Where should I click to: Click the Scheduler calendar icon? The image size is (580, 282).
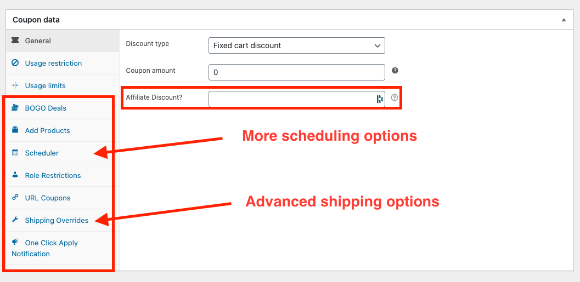pyautogui.click(x=15, y=153)
